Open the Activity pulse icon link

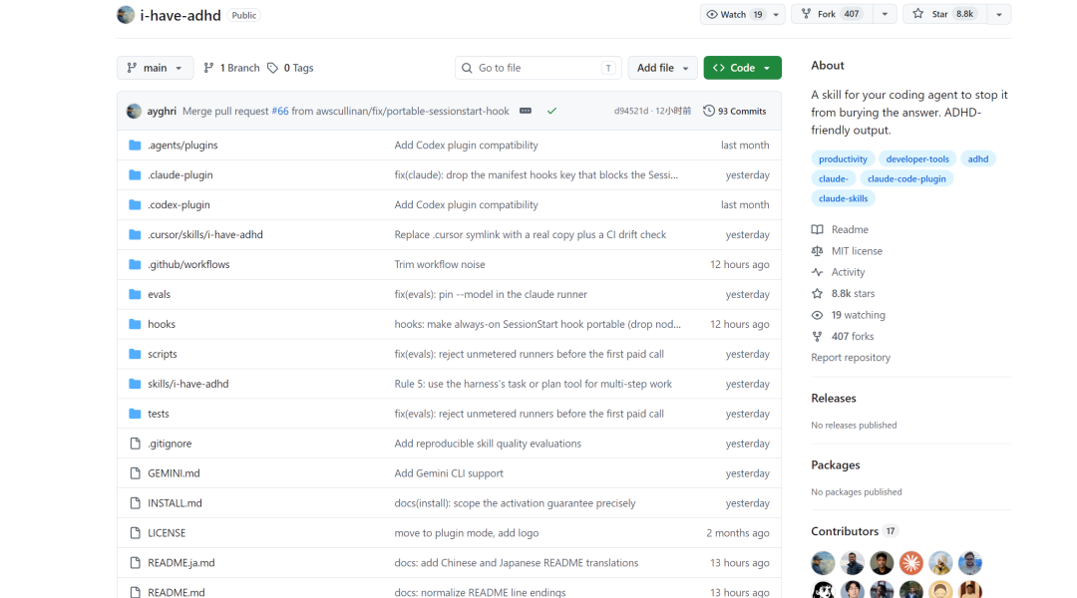click(817, 272)
